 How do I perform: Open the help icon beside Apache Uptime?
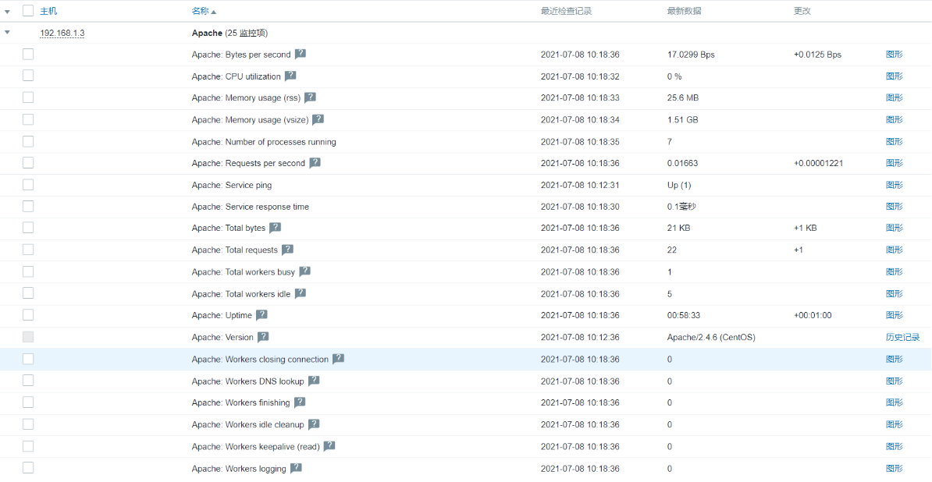click(261, 315)
